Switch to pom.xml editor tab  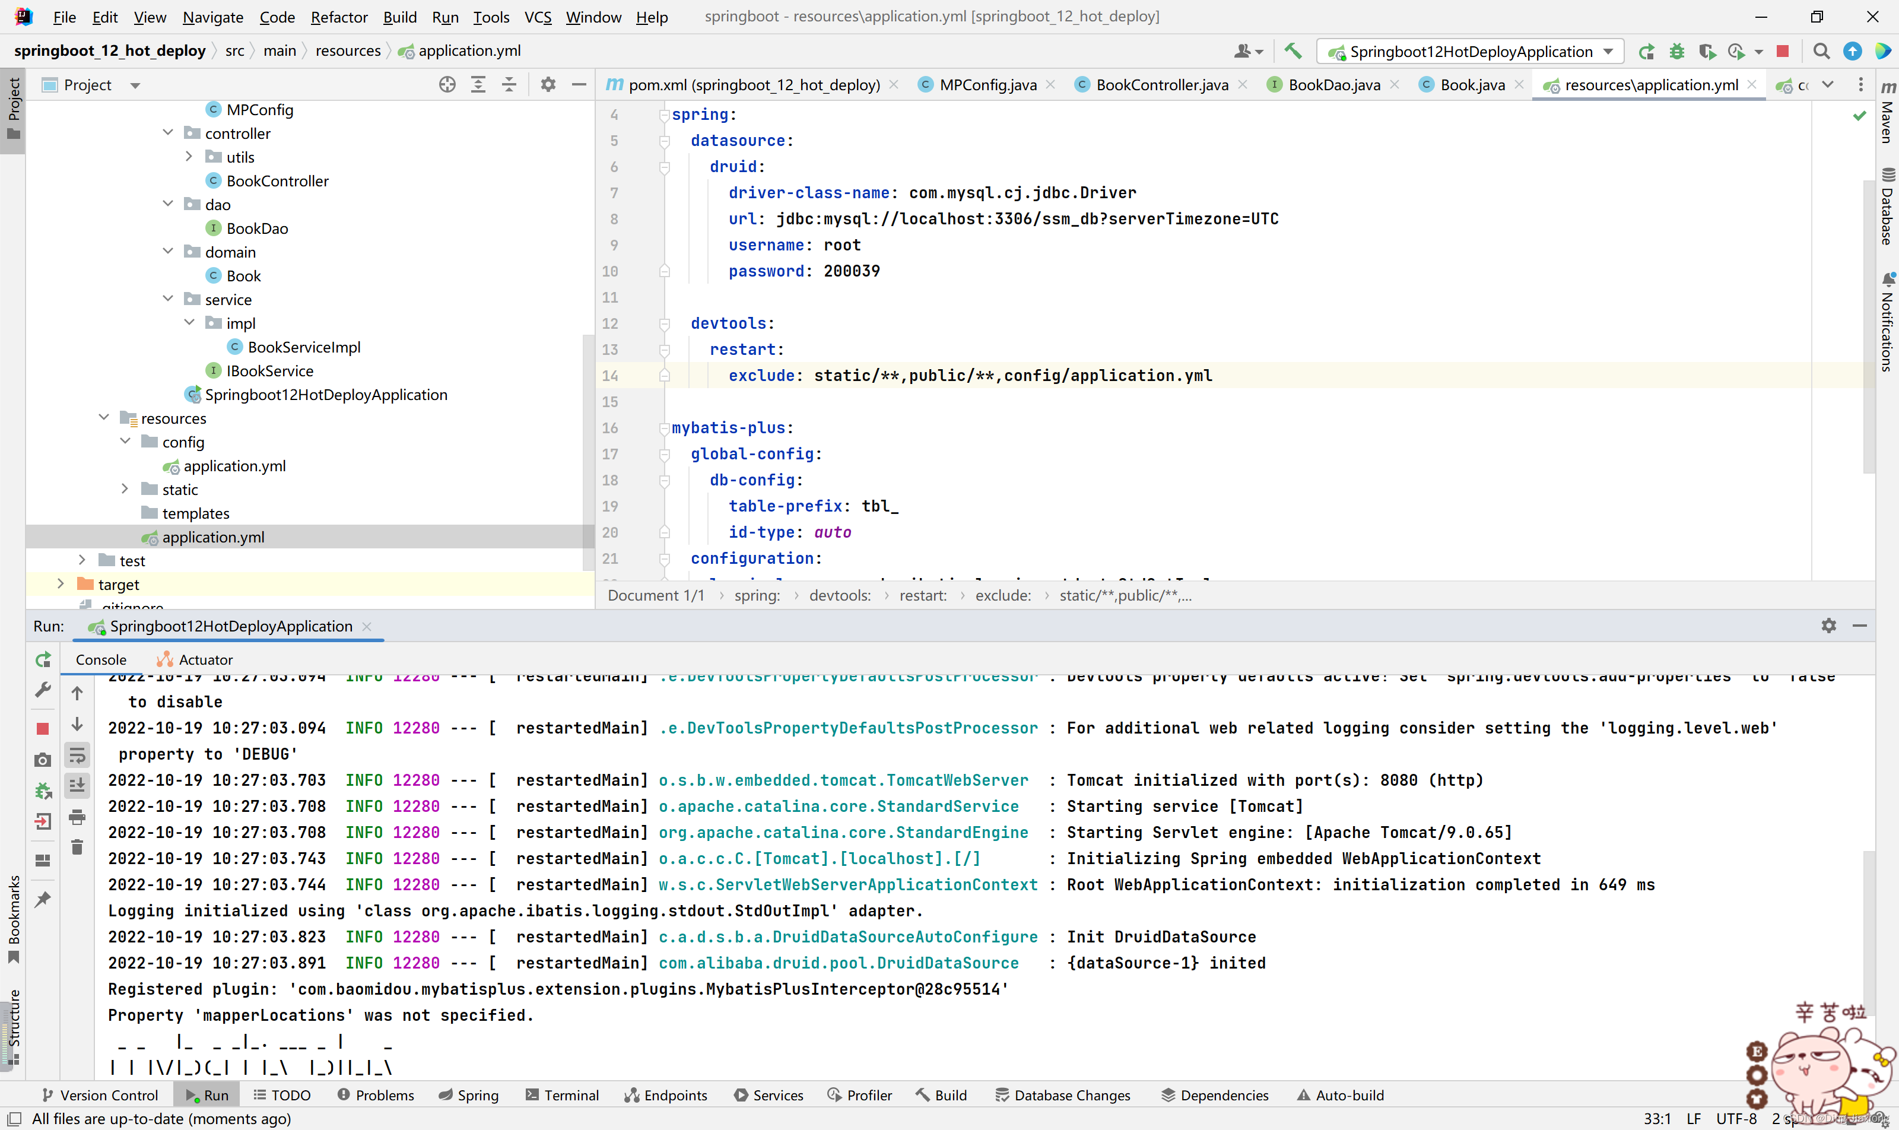point(754,84)
